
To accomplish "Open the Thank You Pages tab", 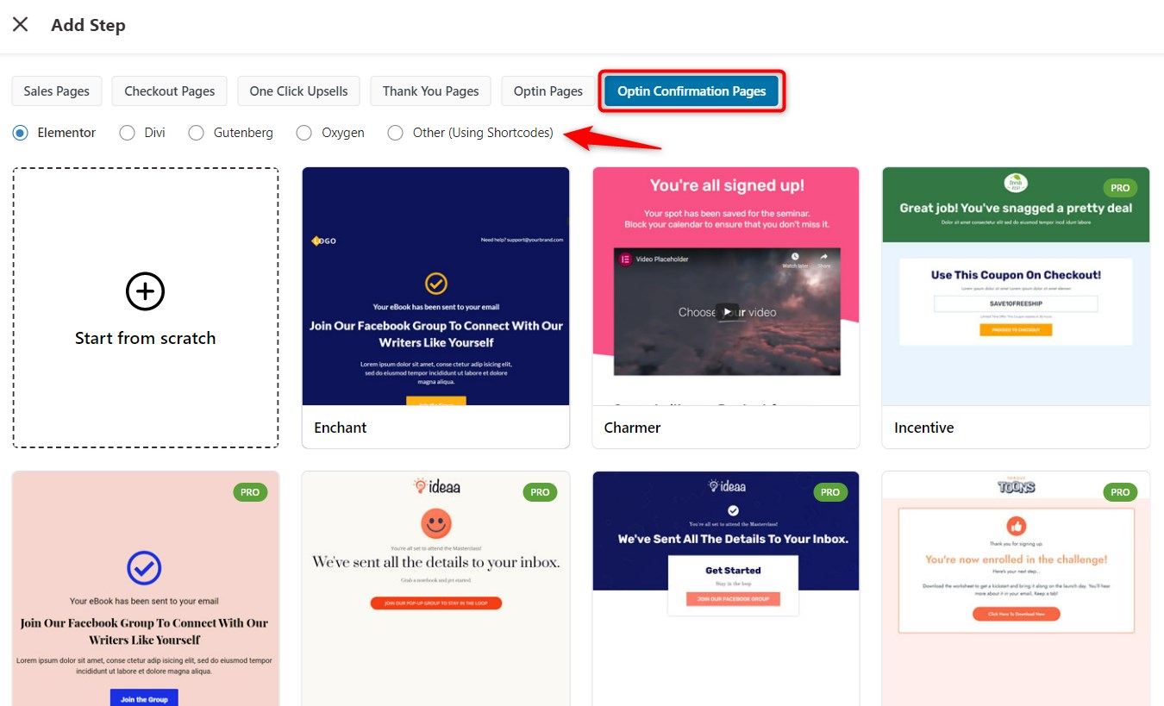I will click(x=430, y=91).
